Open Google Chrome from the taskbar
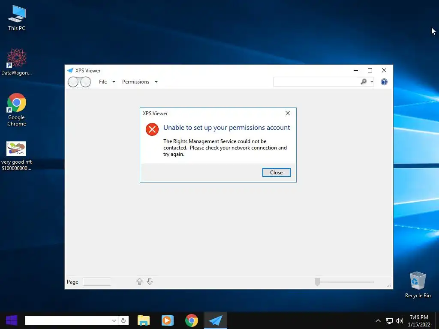 click(x=192, y=320)
